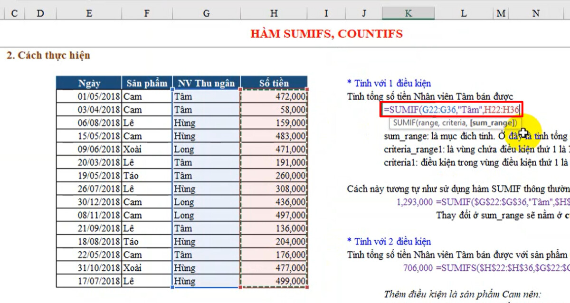
Task: Click "Táo" in the 19/05/2018 row
Action: (147, 175)
